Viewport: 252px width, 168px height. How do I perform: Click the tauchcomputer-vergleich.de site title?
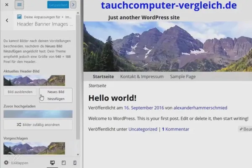(x=169, y=5)
